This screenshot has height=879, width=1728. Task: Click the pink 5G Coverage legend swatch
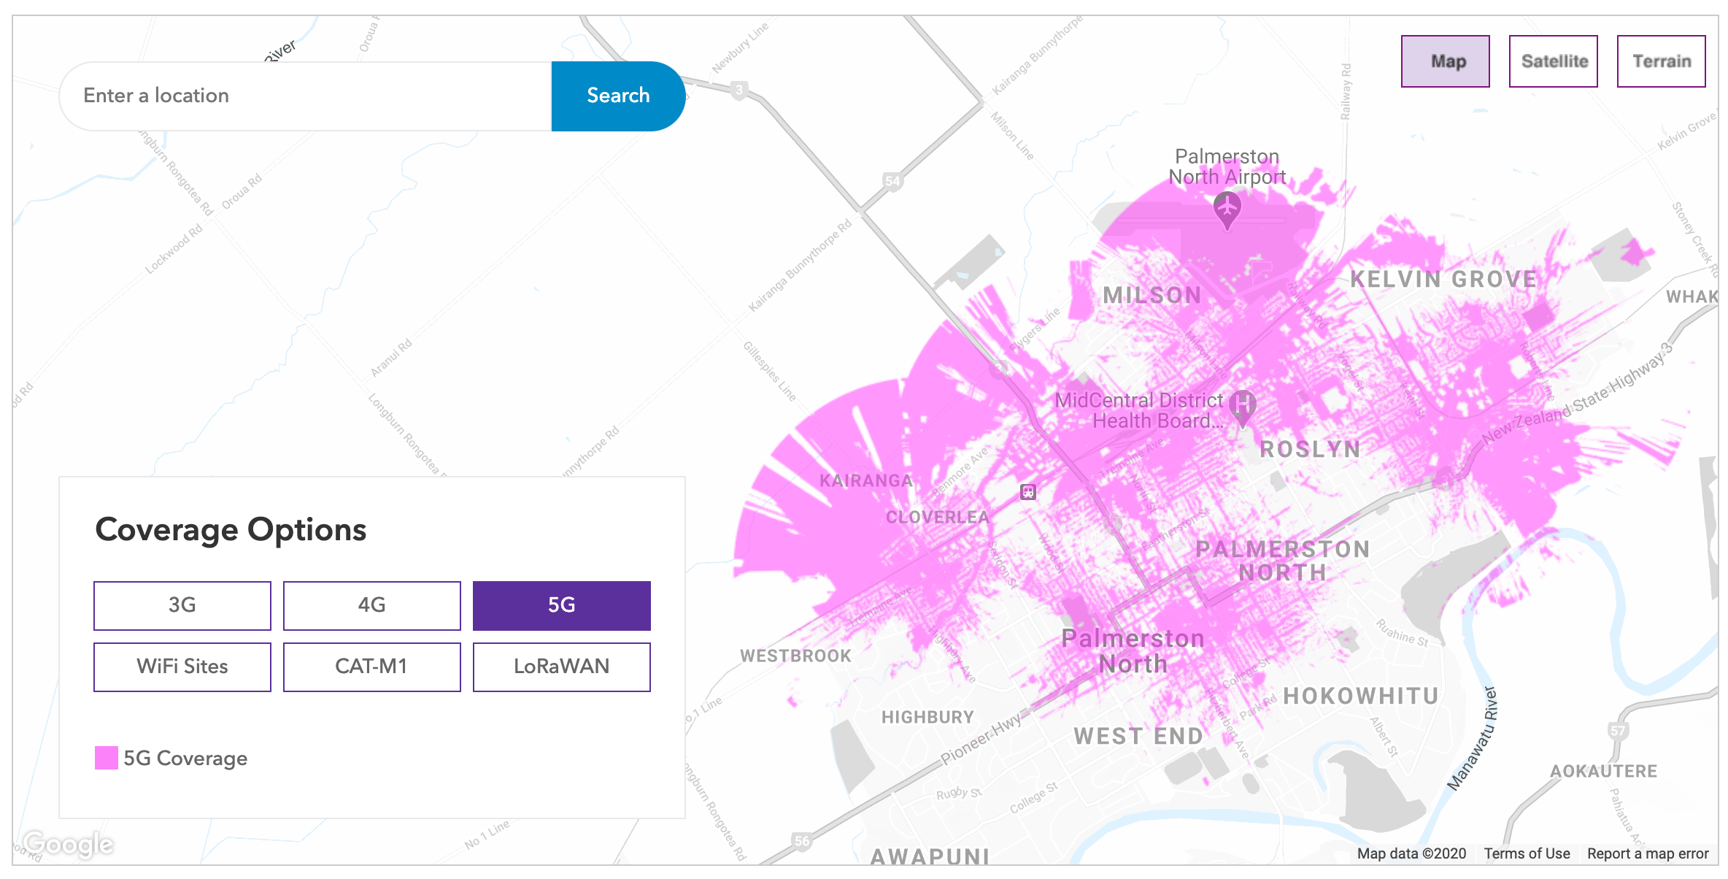coord(107,758)
